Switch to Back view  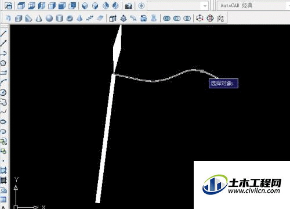pyautogui.click(x=72, y=6)
